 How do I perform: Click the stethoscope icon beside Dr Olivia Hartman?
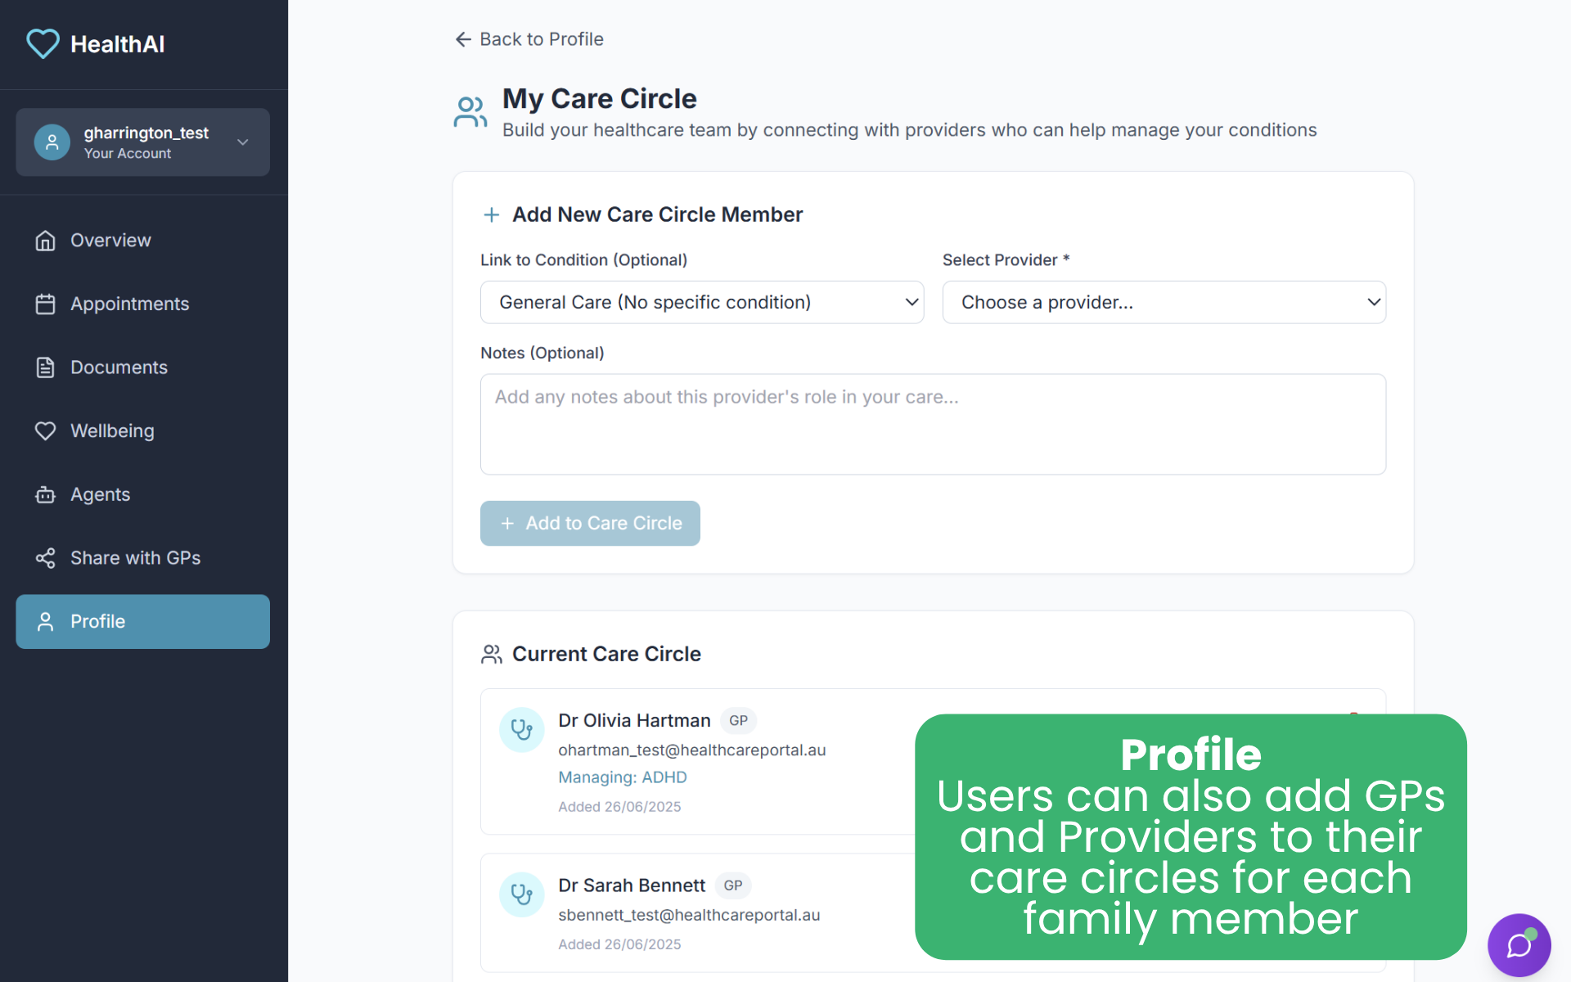[x=522, y=729]
